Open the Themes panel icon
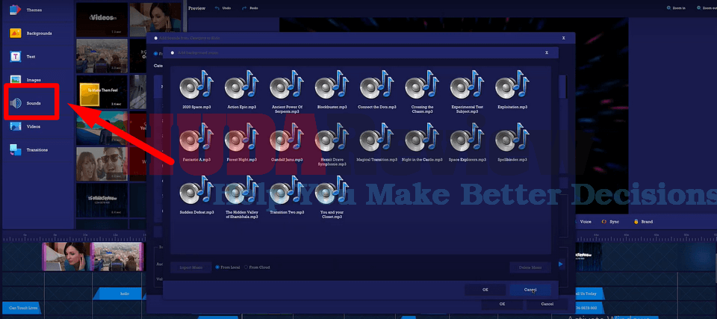 point(16,10)
